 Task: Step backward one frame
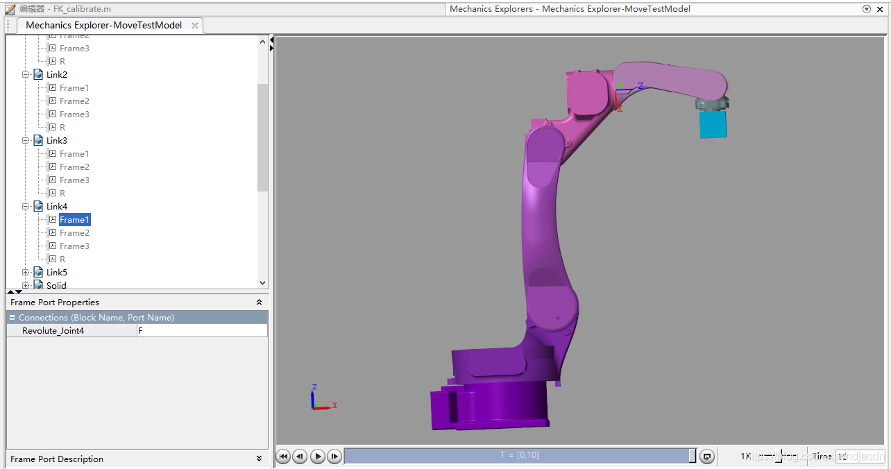point(300,457)
